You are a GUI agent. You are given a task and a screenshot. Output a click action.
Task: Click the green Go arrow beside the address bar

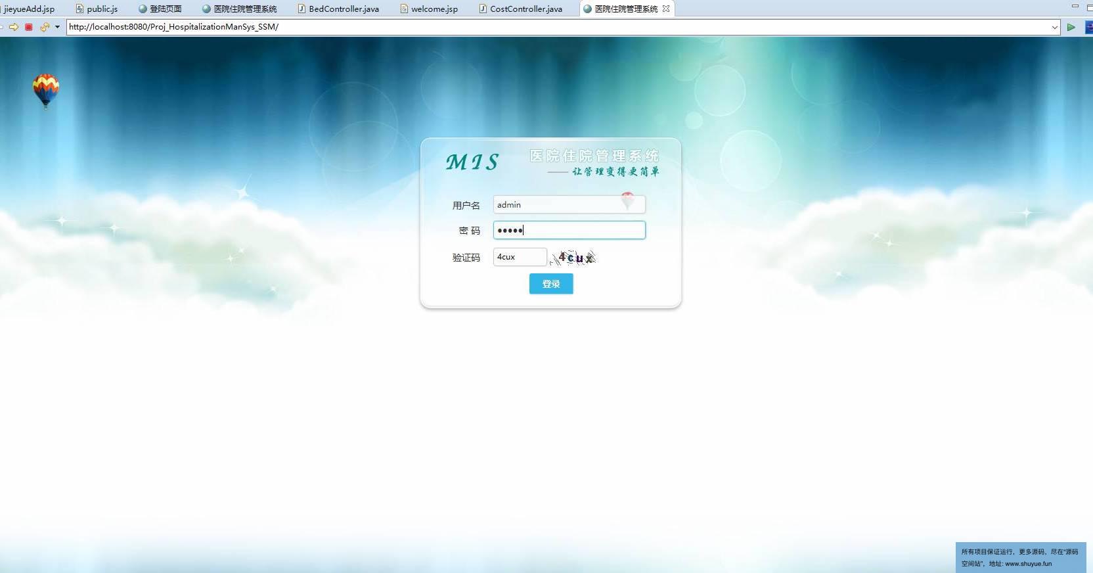(x=1071, y=27)
